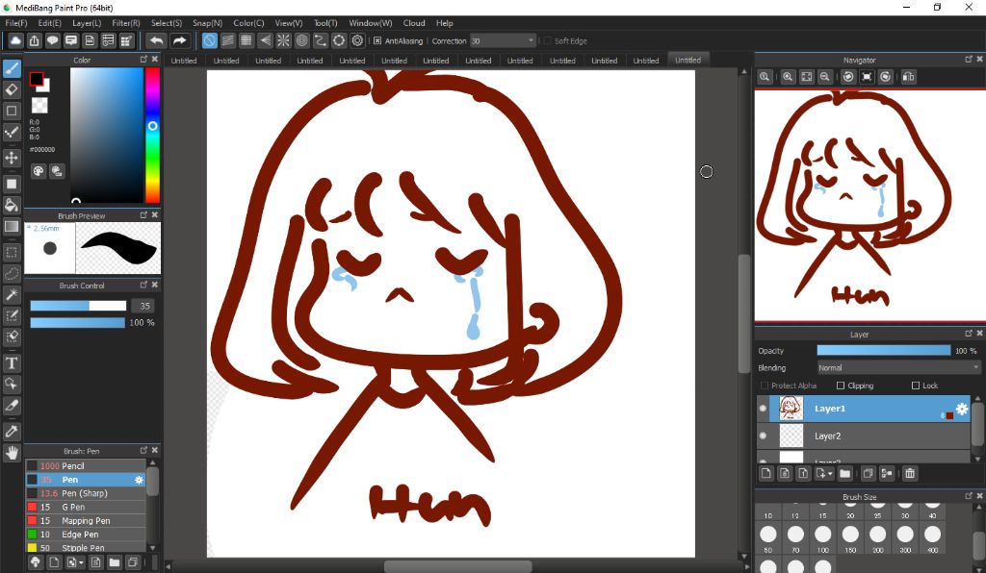This screenshot has height=573, width=986.
Task: Switch to the last Untitled tab
Action: point(688,61)
